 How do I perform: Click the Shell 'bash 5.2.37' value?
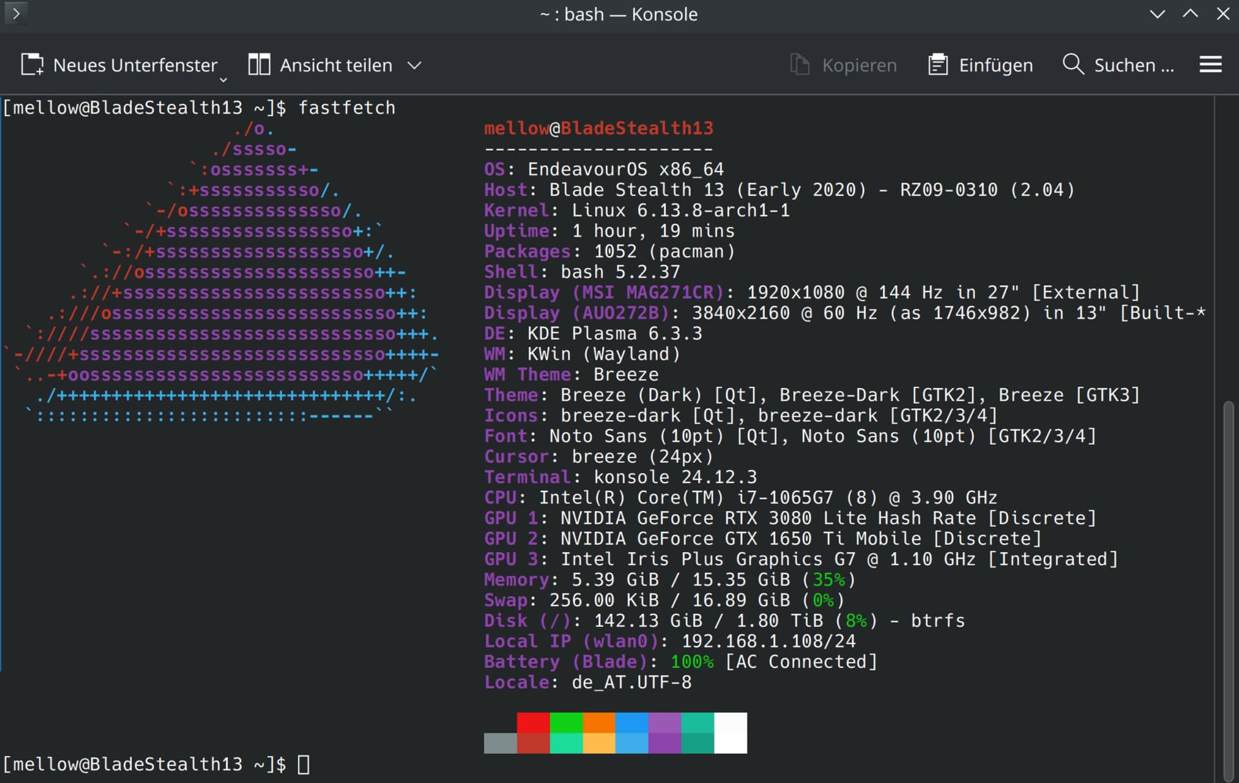620,272
